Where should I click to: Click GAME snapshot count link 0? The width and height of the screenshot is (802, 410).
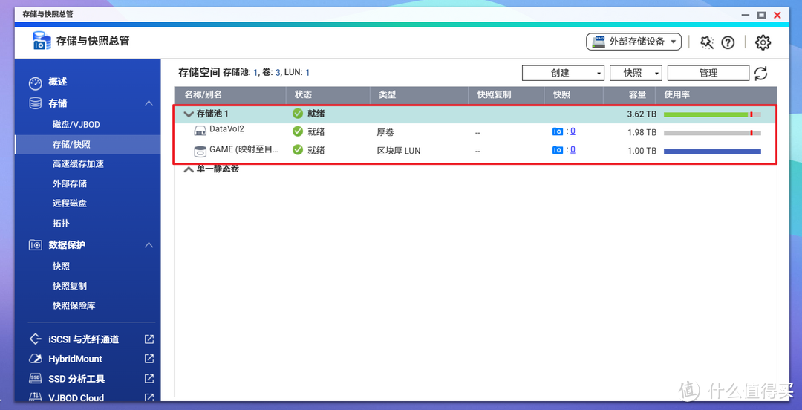click(573, 149)
